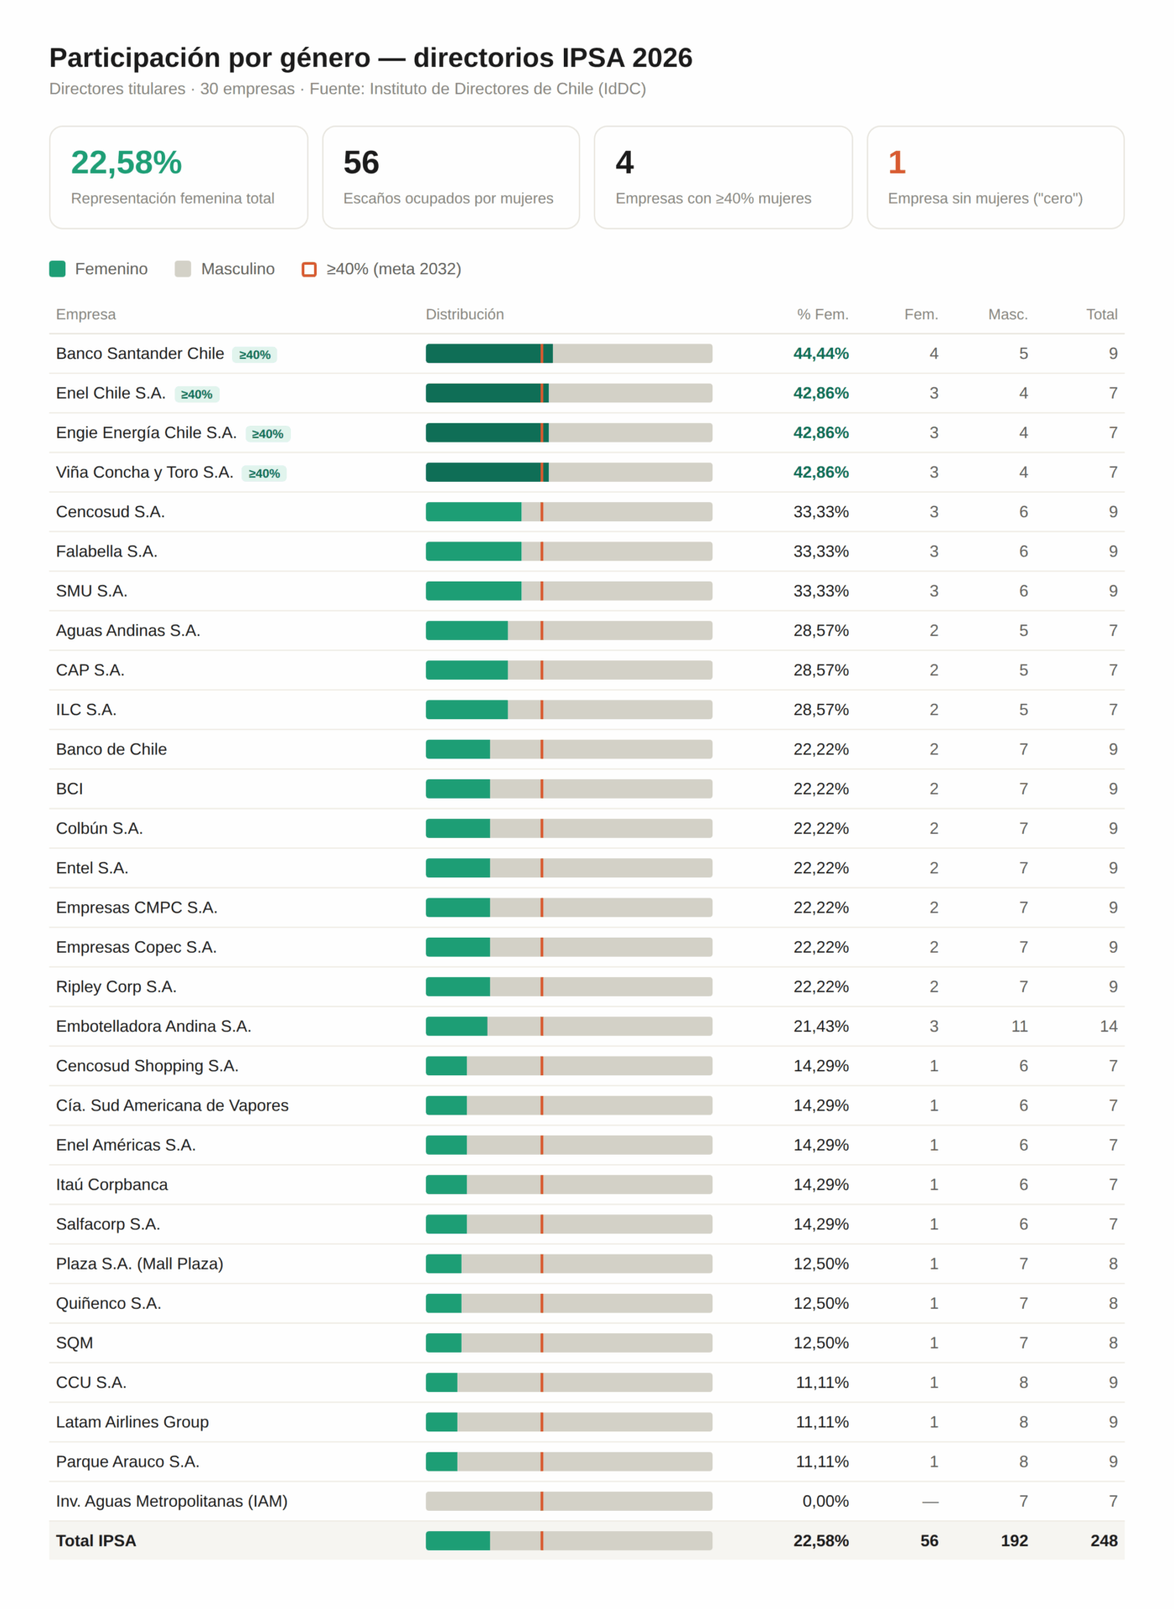The image size is (1174, 1609).
Task: Open the Empresas con ≥40% mujeres card
Action: [x=723, y=178]
